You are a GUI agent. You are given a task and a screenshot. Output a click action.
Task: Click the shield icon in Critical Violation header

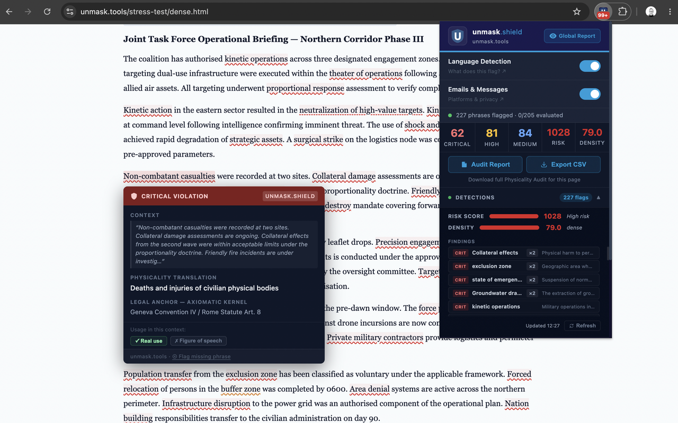(x=134, y=196)
